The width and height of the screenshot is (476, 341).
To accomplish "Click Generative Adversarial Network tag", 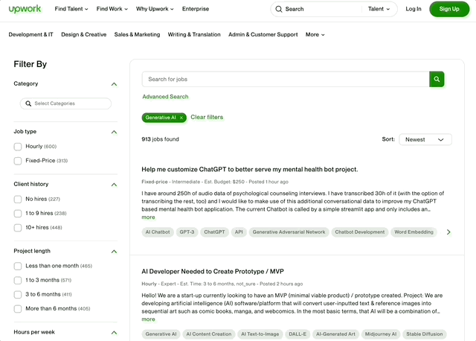I will tap(289, 232).
